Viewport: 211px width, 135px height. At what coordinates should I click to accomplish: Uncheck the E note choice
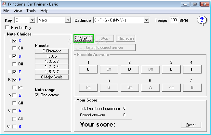[14, 72]
